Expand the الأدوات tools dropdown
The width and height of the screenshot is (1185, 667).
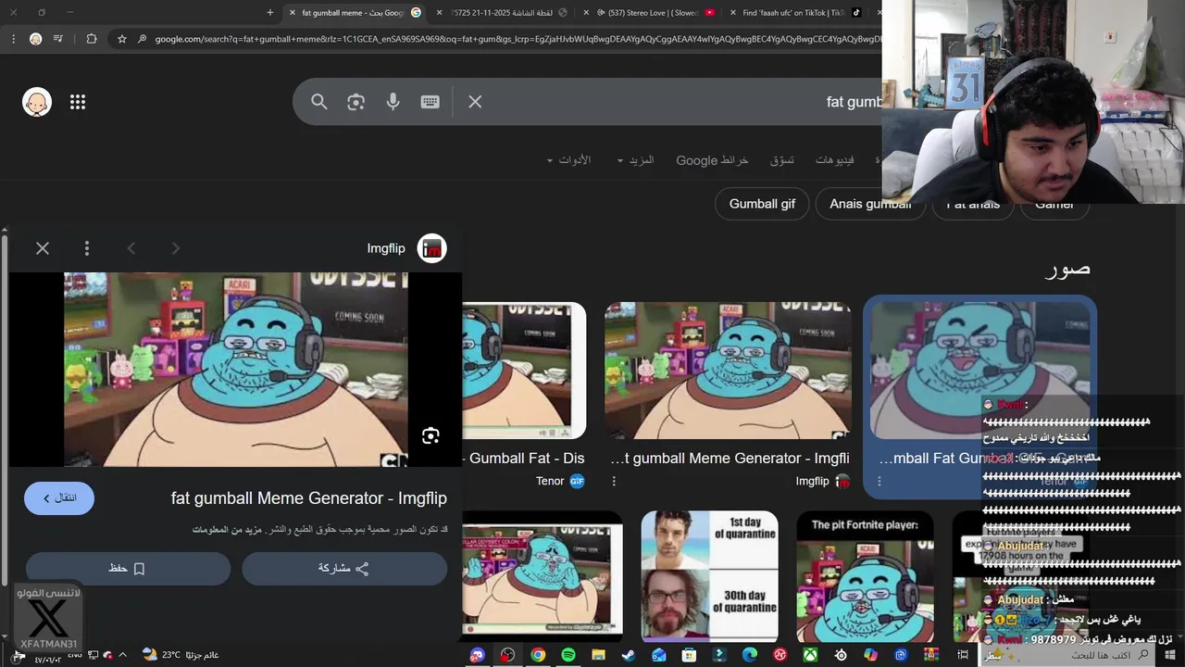tap(568, 160)
